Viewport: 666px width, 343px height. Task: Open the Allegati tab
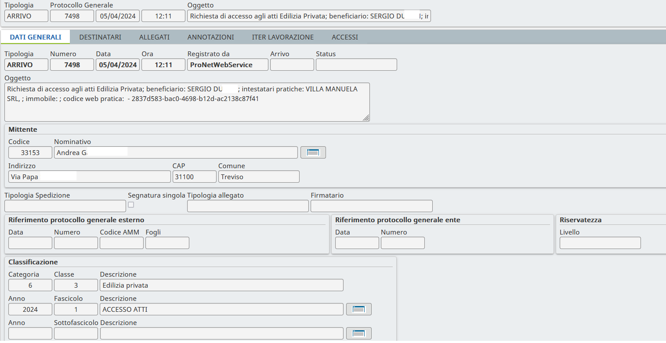tap(154, 37)
